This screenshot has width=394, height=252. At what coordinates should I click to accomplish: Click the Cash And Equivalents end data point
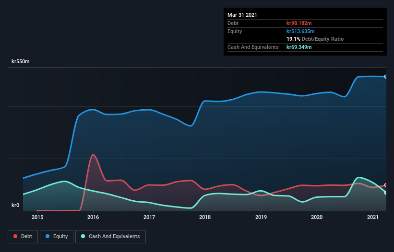[386, 193]
